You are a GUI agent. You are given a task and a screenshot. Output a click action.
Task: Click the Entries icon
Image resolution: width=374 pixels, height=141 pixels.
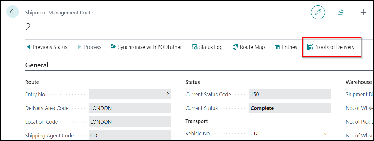point(277,47)
